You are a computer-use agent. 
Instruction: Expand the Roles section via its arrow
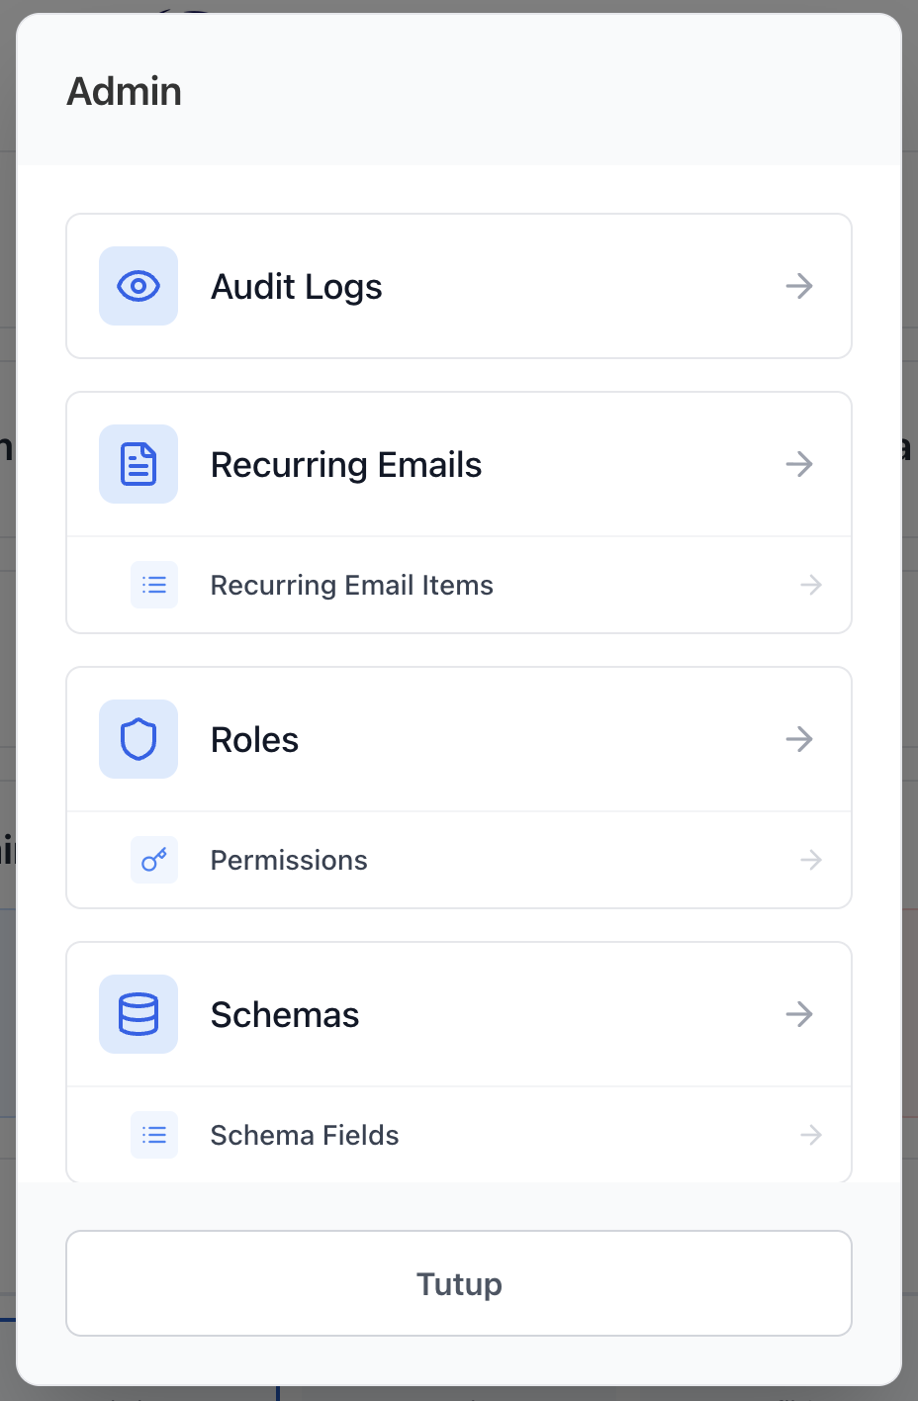tap(798, 739)
